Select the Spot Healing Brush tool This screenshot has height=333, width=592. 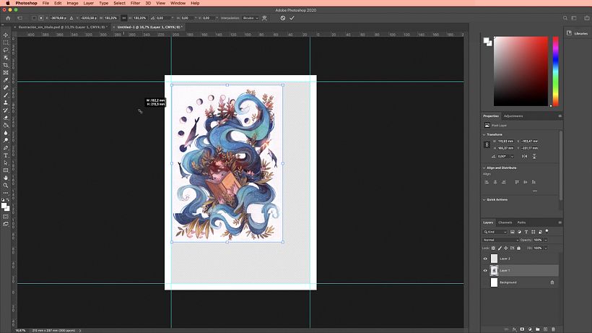[x=6, y=87]
